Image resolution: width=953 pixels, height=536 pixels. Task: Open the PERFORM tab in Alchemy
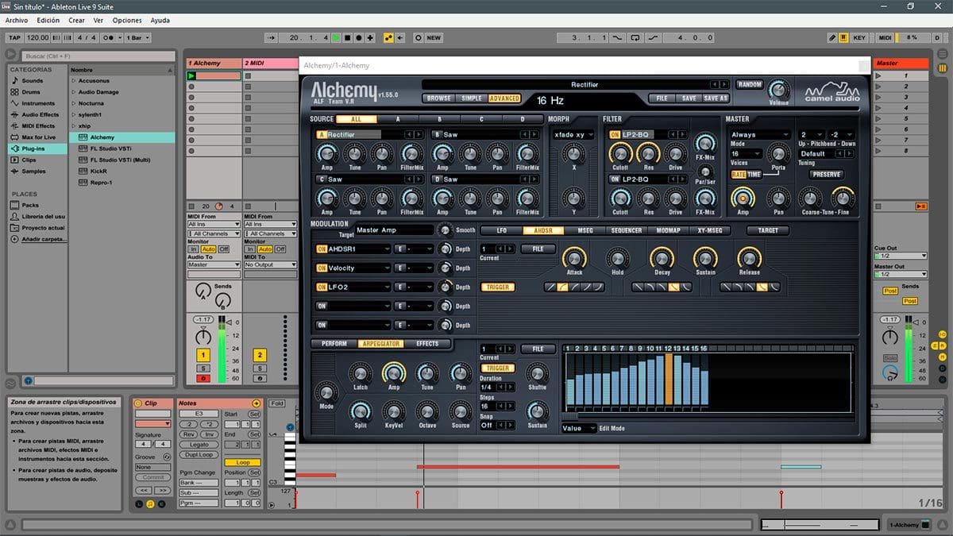(x=334, y=344)
